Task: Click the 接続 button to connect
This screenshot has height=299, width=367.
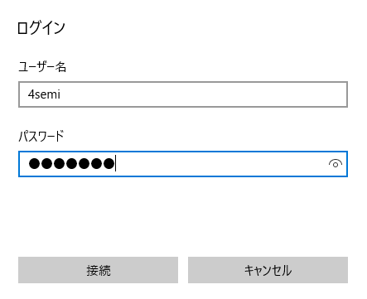Action: click(98, 270)
